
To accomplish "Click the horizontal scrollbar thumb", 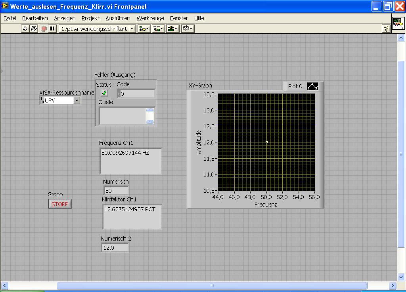I will click(212, 285).
